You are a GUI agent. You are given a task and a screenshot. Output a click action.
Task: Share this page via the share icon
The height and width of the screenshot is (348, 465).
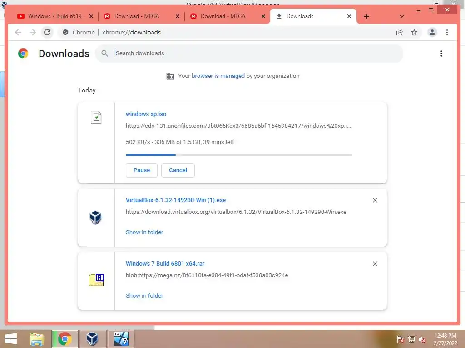coord(400,32)
